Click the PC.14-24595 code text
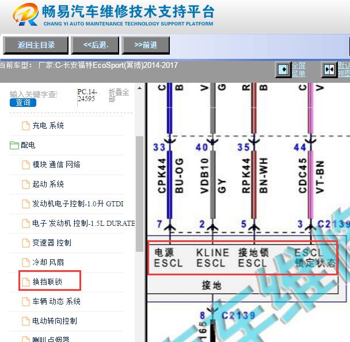 click(87, 95)
